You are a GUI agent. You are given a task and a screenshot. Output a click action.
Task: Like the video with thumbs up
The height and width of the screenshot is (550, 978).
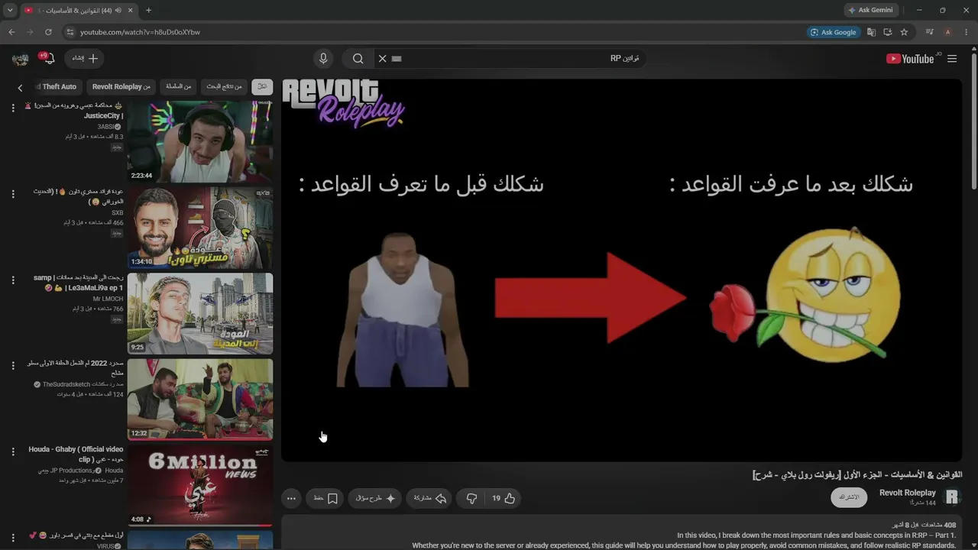(x=504, y=498)
